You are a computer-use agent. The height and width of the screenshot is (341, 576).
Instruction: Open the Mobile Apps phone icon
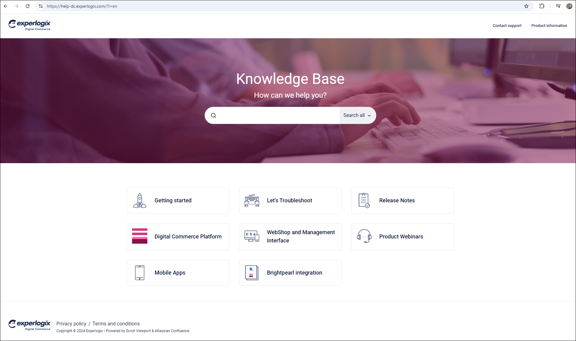140,272
